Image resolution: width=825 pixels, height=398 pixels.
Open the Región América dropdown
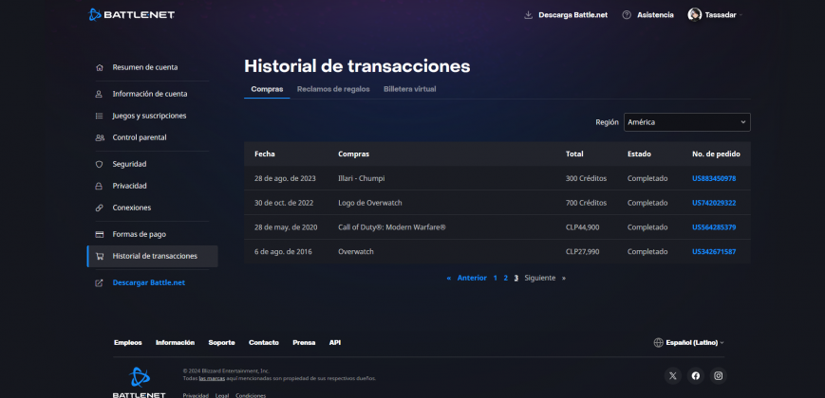pyautogui.click(x=686, y=122)
